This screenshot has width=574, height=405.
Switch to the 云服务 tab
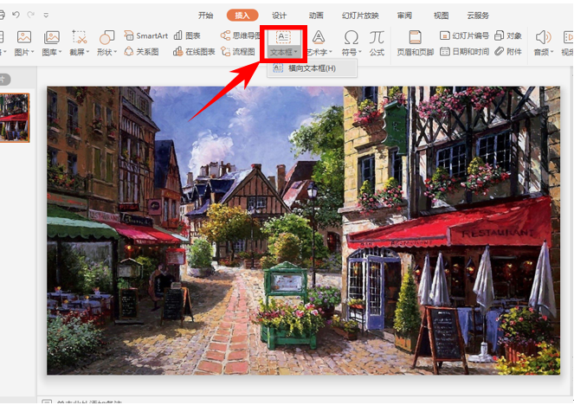478,16
